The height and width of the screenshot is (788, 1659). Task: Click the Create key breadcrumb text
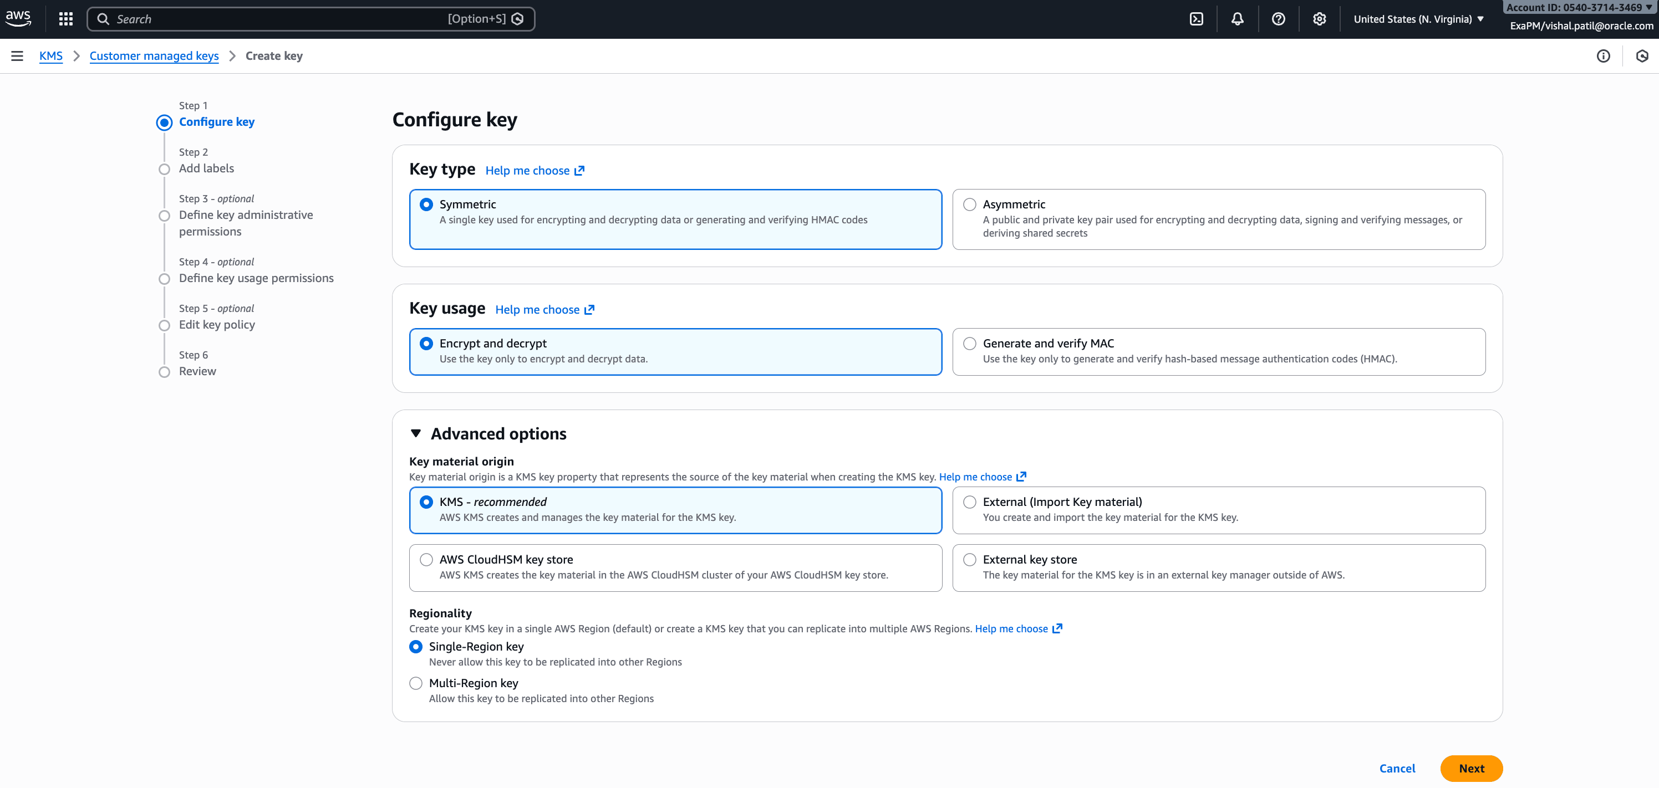coord(274,56)
